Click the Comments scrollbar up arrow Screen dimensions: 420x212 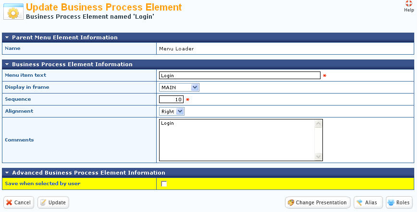click(x=318, y=124)
